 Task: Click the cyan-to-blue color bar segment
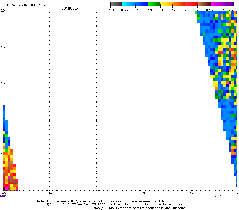135,4
